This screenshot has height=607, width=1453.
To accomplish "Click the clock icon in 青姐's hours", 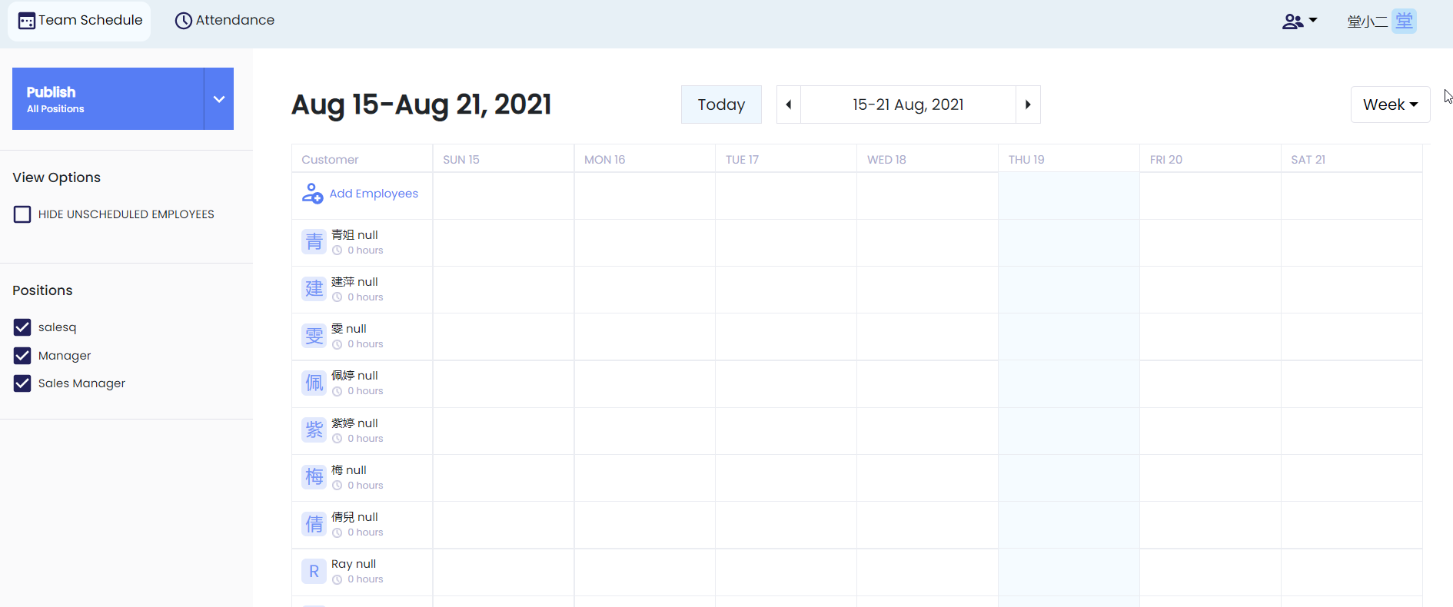I will pyautogui.click(x=337, y=250).
